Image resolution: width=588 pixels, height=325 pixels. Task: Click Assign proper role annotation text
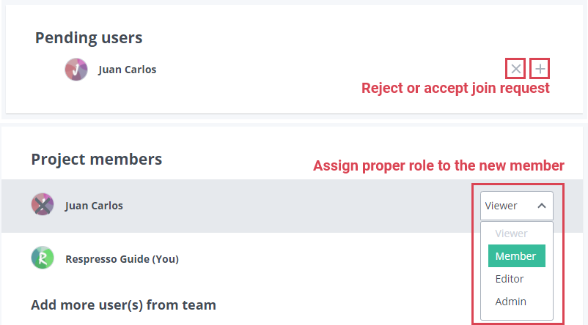pyautogui.click(x=438, y=165)
